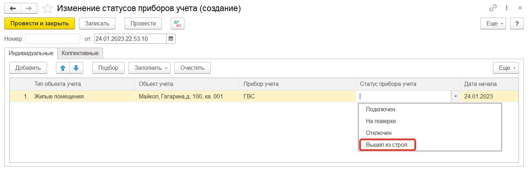The width and height of the screenshot is (531, 170).
Task: Add form to favorites with star icon
Action: [47, 8]
